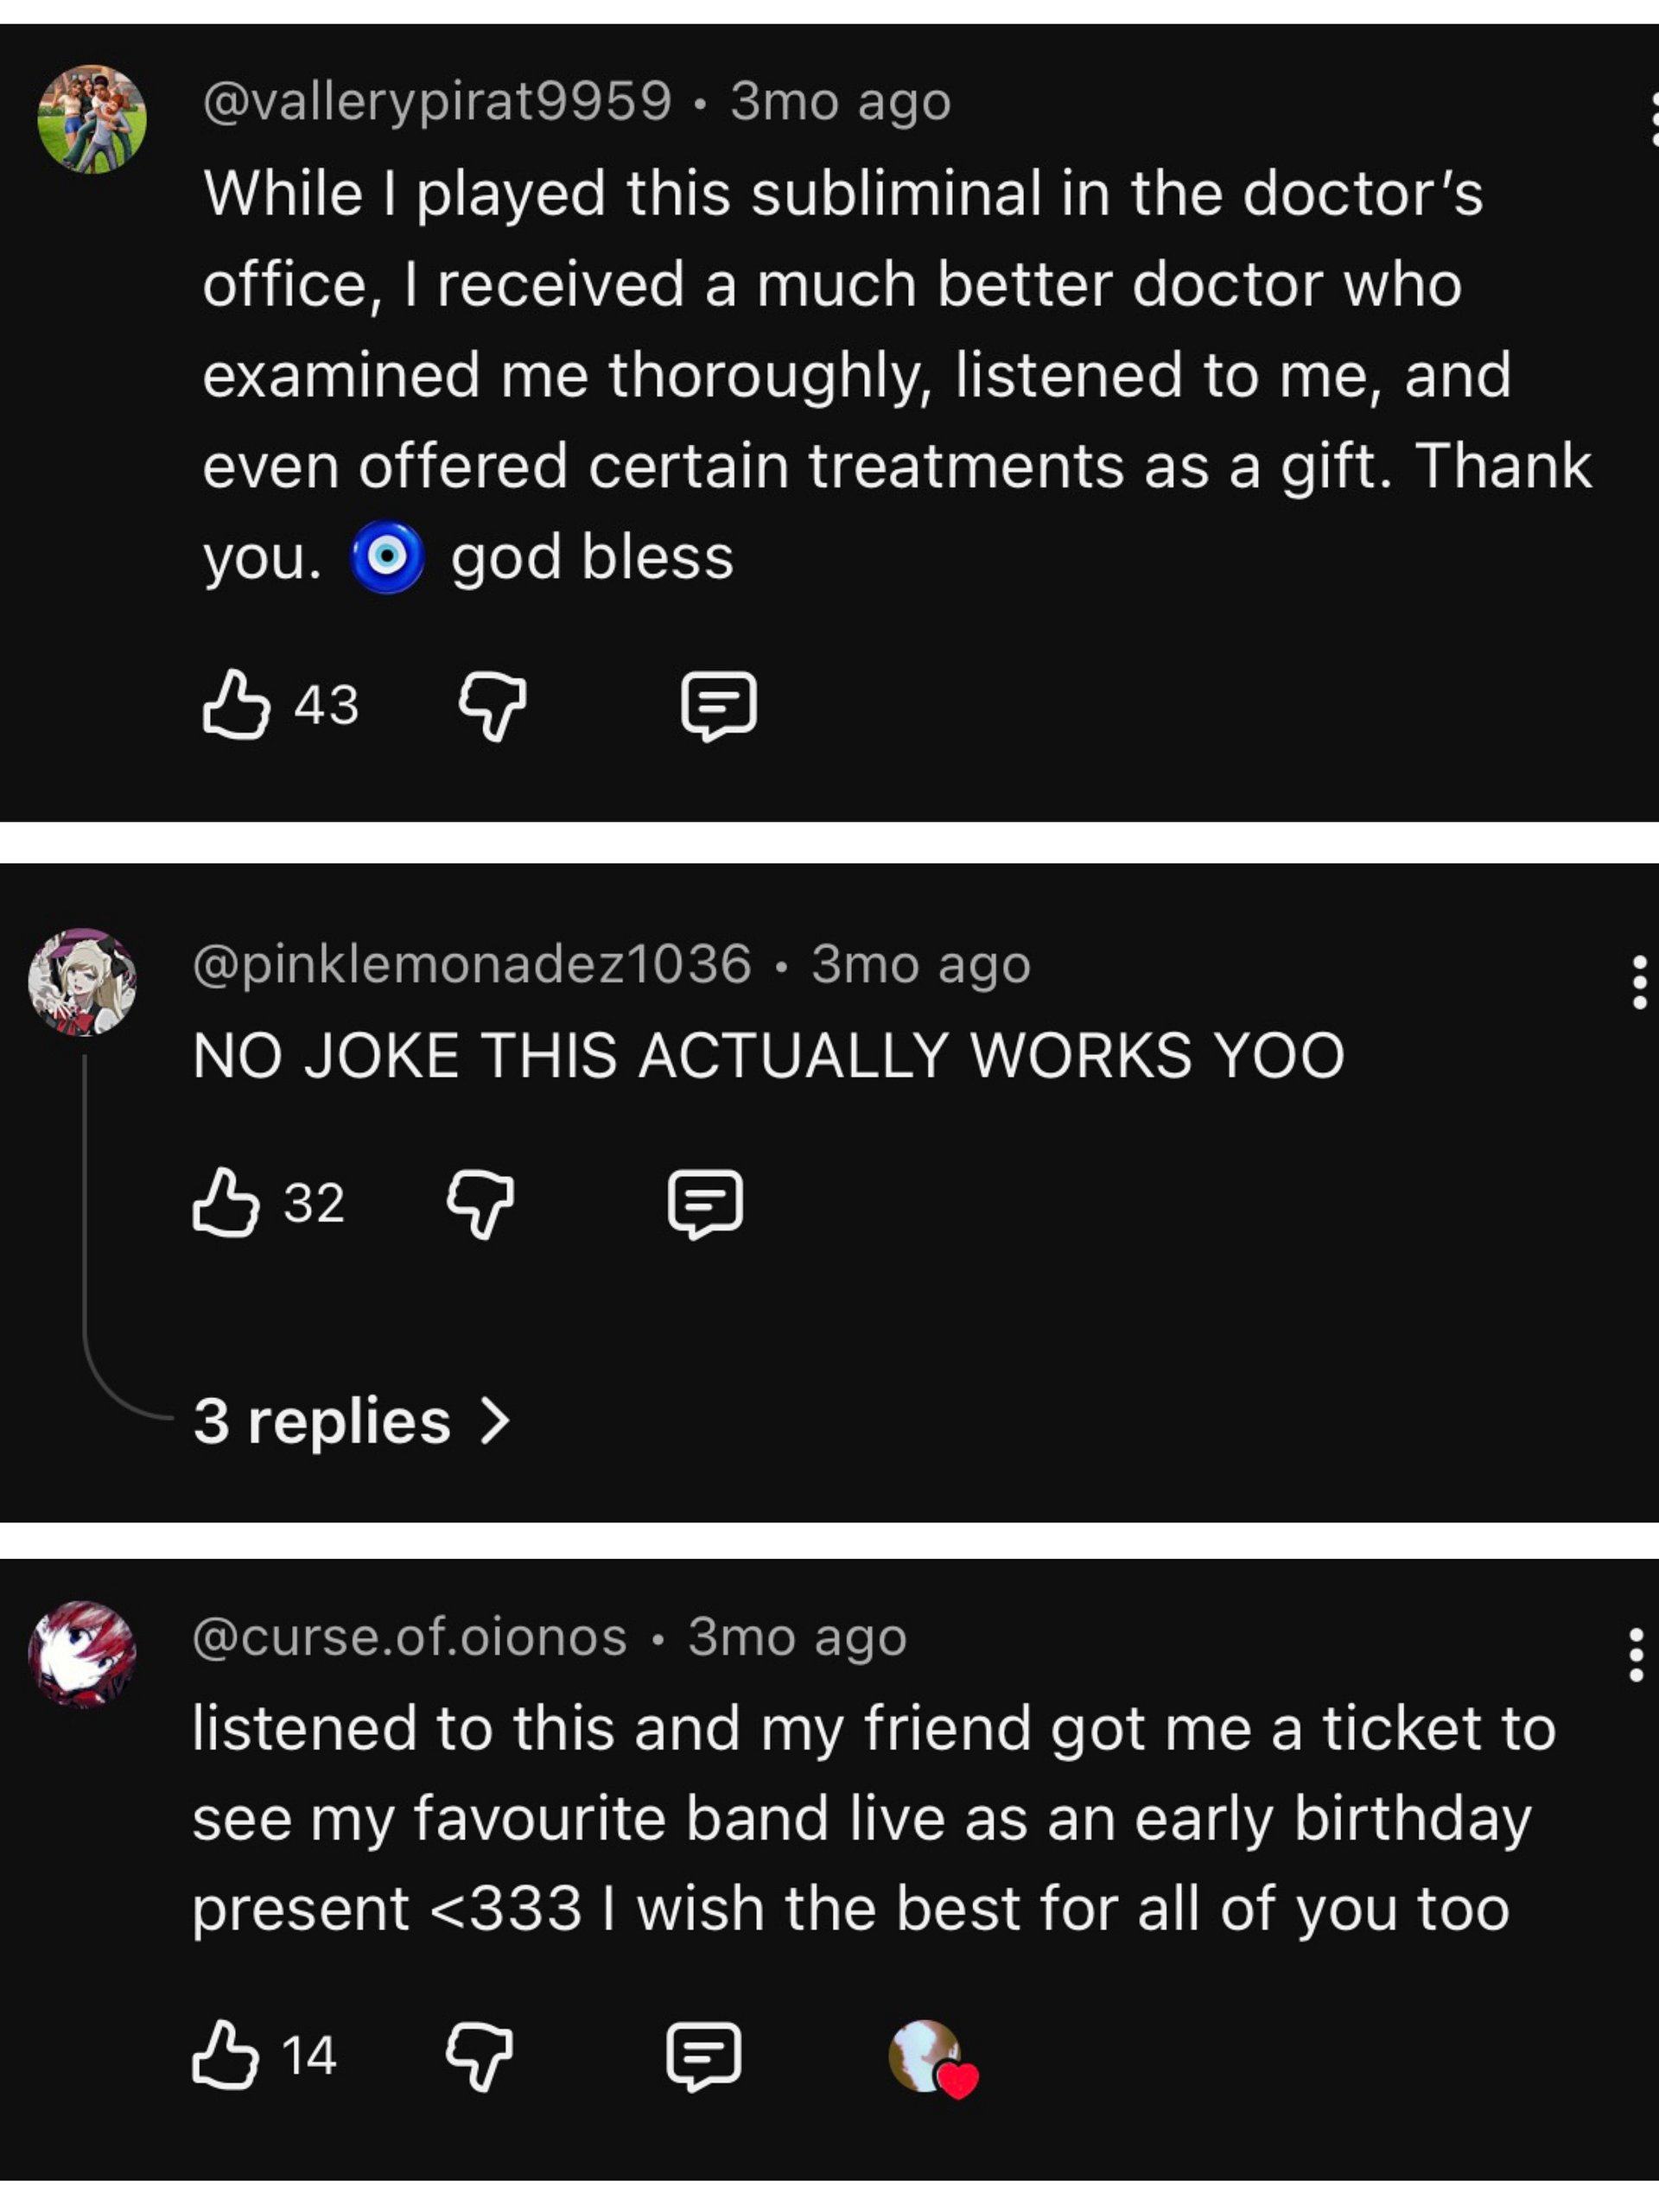Dislike @curse.of.oionos's comment
The width and height of the screenshot is (1659, 2212).
480,2055
